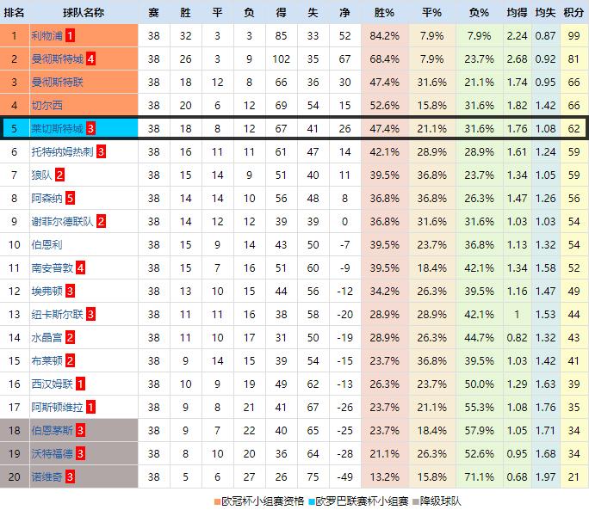
Task: Open the 曼彻斯特联 team page
Action: tap(57, 83)
